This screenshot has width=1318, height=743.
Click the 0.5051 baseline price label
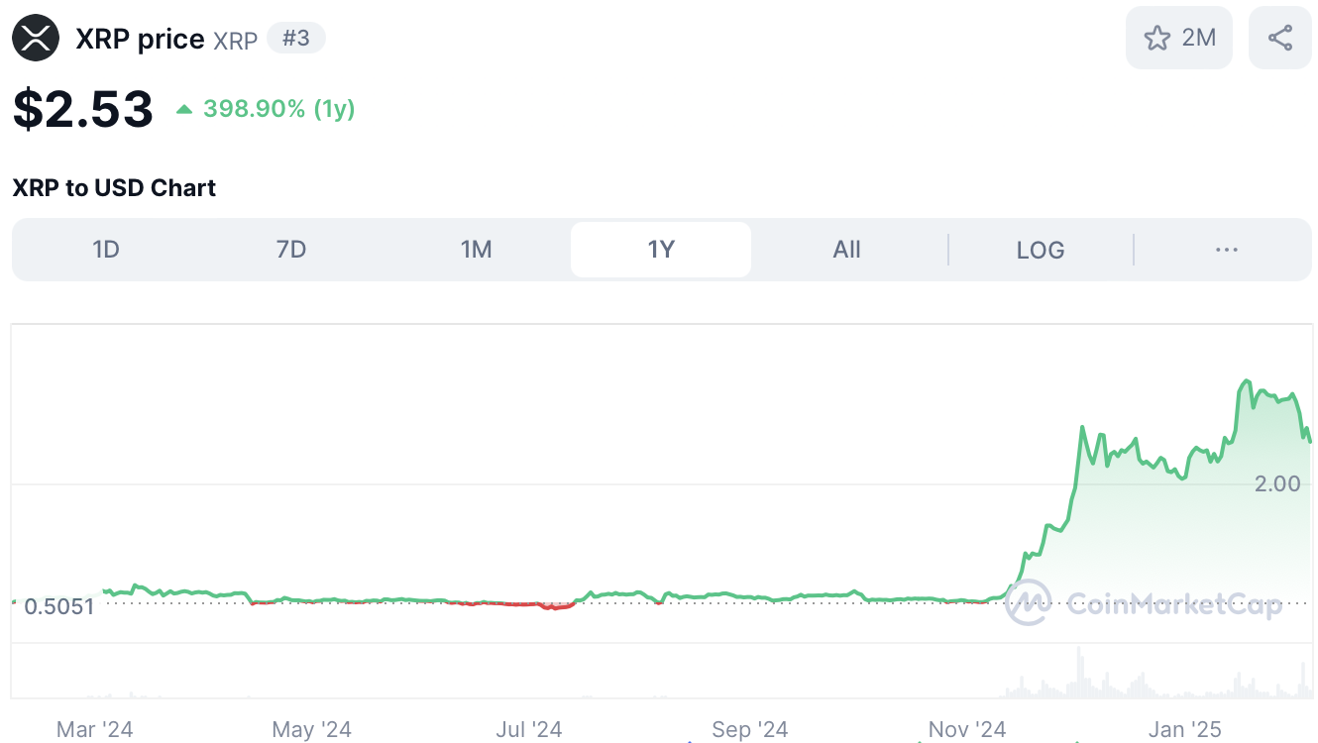tap(58, 606)
